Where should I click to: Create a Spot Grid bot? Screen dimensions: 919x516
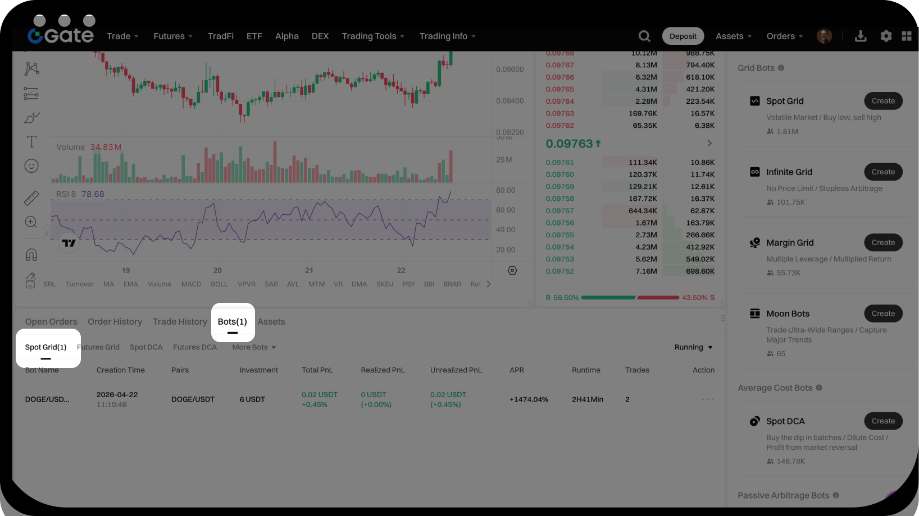(882, 102)
